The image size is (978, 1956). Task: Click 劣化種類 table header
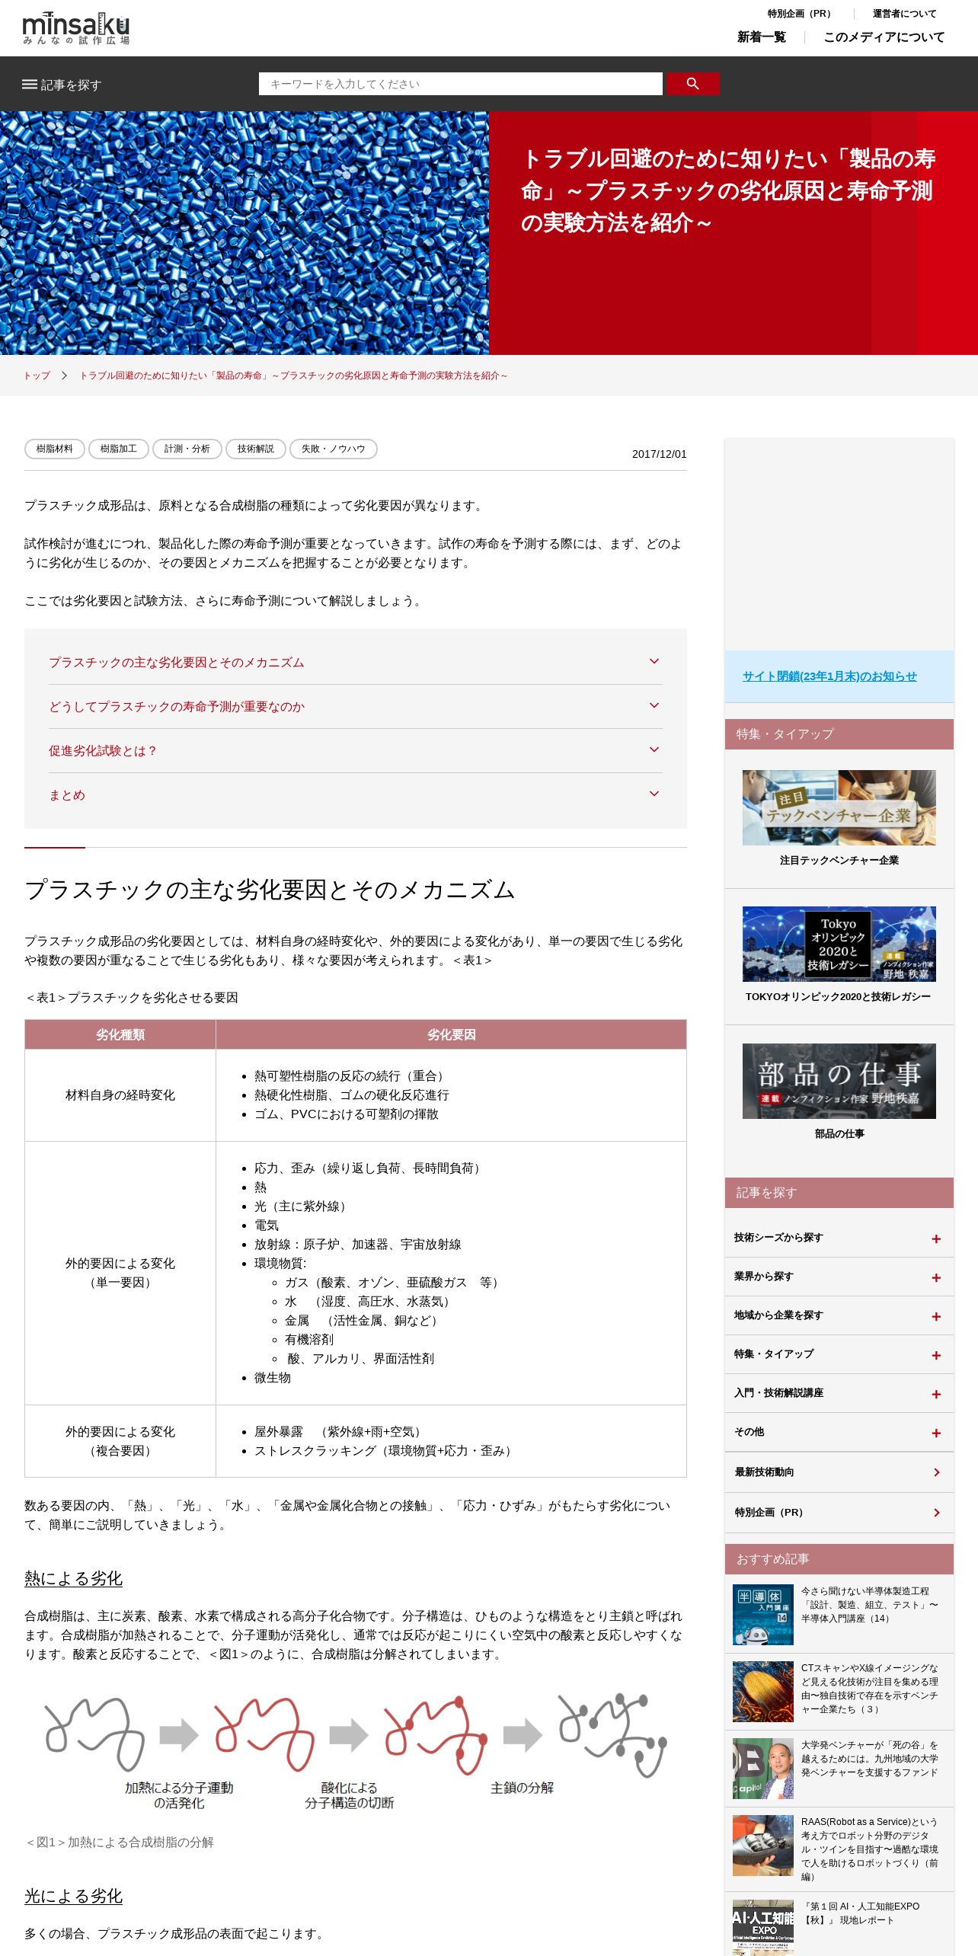pyautogui.click(x=120, y=1034)
